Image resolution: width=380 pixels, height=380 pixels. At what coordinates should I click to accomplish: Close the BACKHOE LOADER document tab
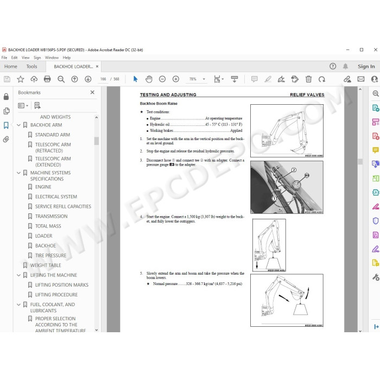(97, 66)
